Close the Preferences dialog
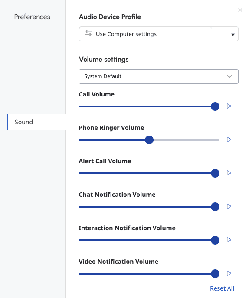Image resolution: width=252 pixels, height=298 pixels. pyautogui.click(x=240, y=10)
